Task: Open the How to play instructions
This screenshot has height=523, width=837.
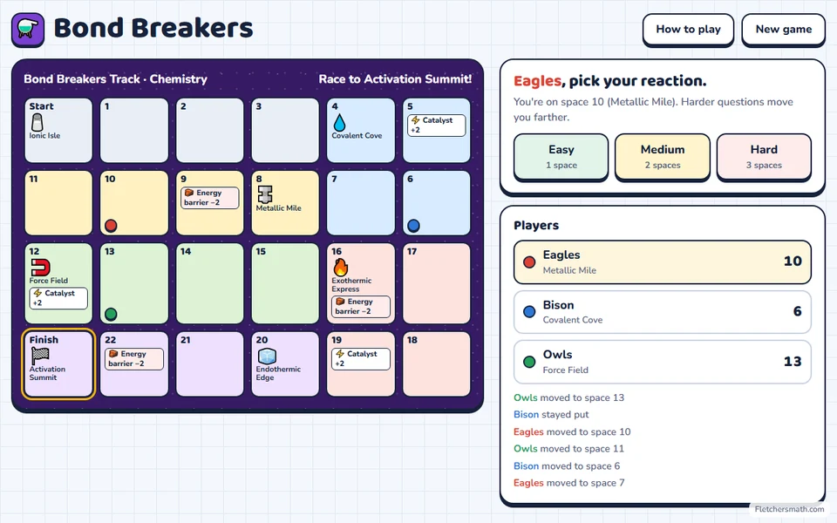Action: [x=688, y=30]
